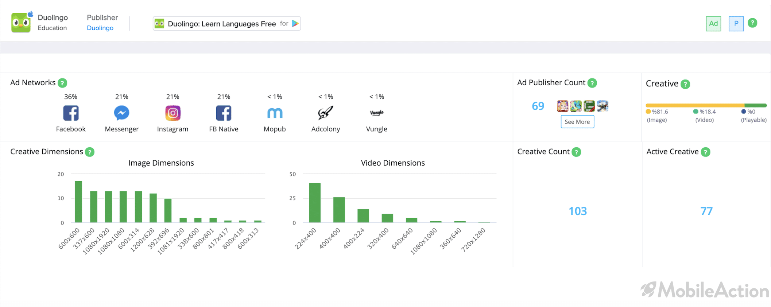Screen dimensions: 771x307
Task: Click the 1200x628 image dimension bar
Action: pos(153,208)
